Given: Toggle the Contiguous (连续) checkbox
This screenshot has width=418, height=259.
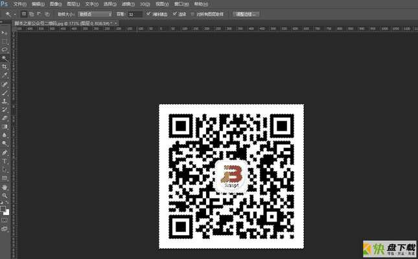Looking at the screenshot, I should tap(174, 14).
